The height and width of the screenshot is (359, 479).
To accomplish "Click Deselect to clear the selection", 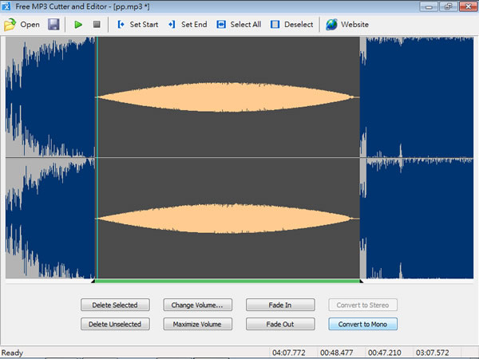I will pyautogui.click(x=275, y=25).
